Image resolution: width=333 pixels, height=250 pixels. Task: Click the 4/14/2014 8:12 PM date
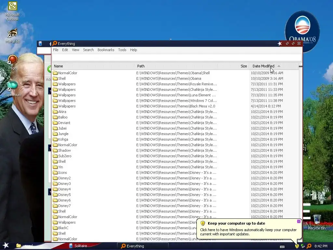[266, 106]
